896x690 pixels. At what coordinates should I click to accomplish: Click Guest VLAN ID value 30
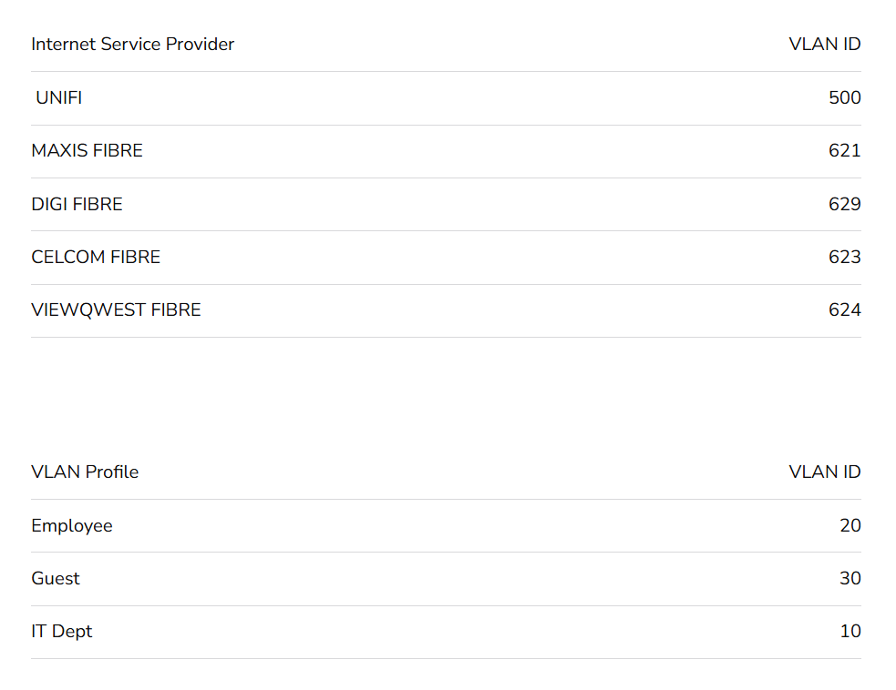click(x=850, y=579)
